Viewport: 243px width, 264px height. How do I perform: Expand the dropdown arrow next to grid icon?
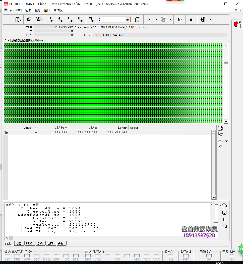point(171,20)
